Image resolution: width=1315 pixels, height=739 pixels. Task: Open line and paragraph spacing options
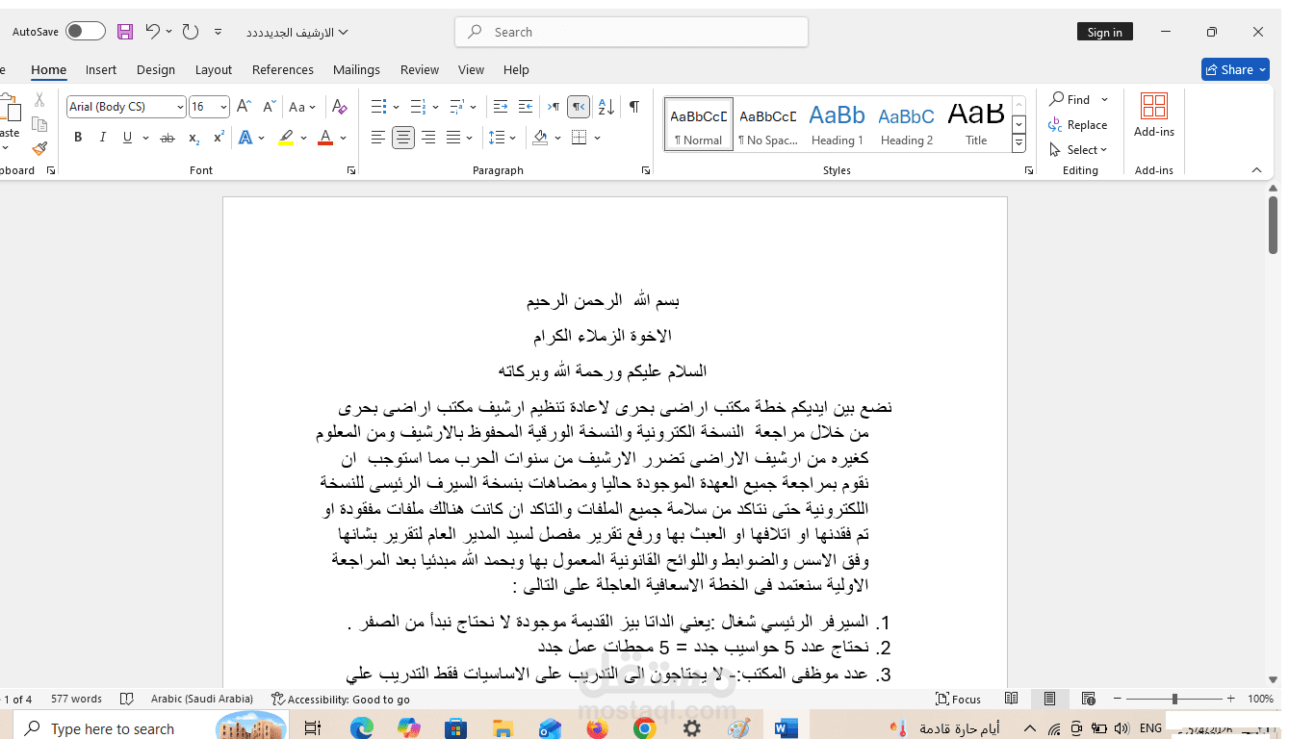[502, 138]
